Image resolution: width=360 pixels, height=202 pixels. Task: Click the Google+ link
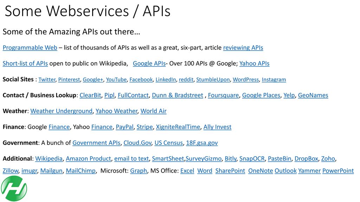[x=93, y=80]
